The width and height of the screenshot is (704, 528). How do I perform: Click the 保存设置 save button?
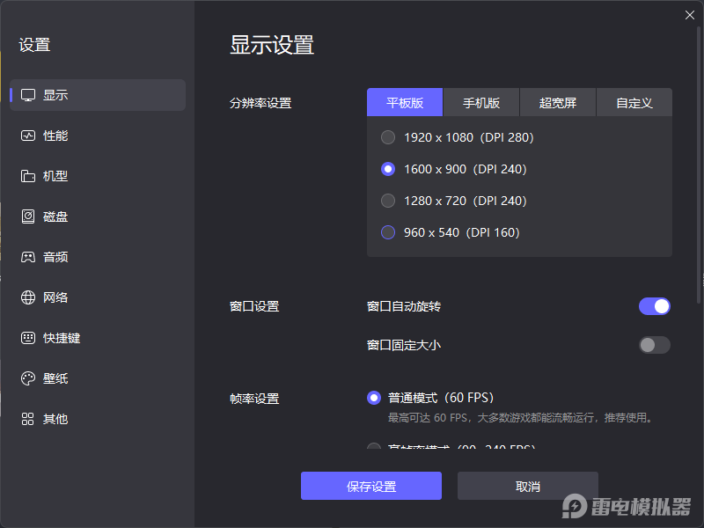[370, 486]
